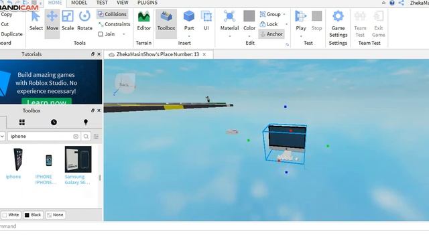Close the Tutorials panel

coord(99,54)
